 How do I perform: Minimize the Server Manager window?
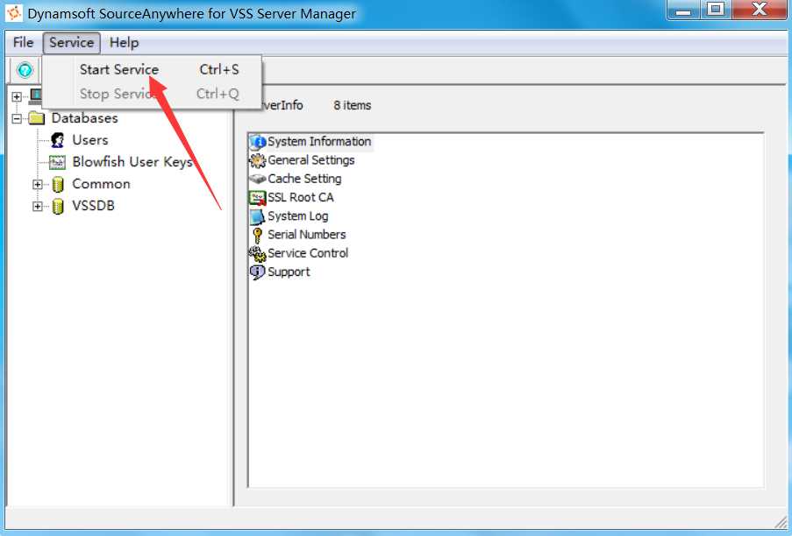[683, 10]
